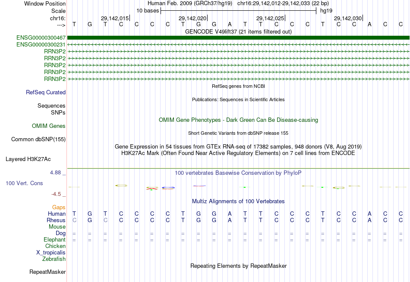Select the Chicken alignment row label
Image resolution: width=410 pixels, height=282 pixels.
55,246
